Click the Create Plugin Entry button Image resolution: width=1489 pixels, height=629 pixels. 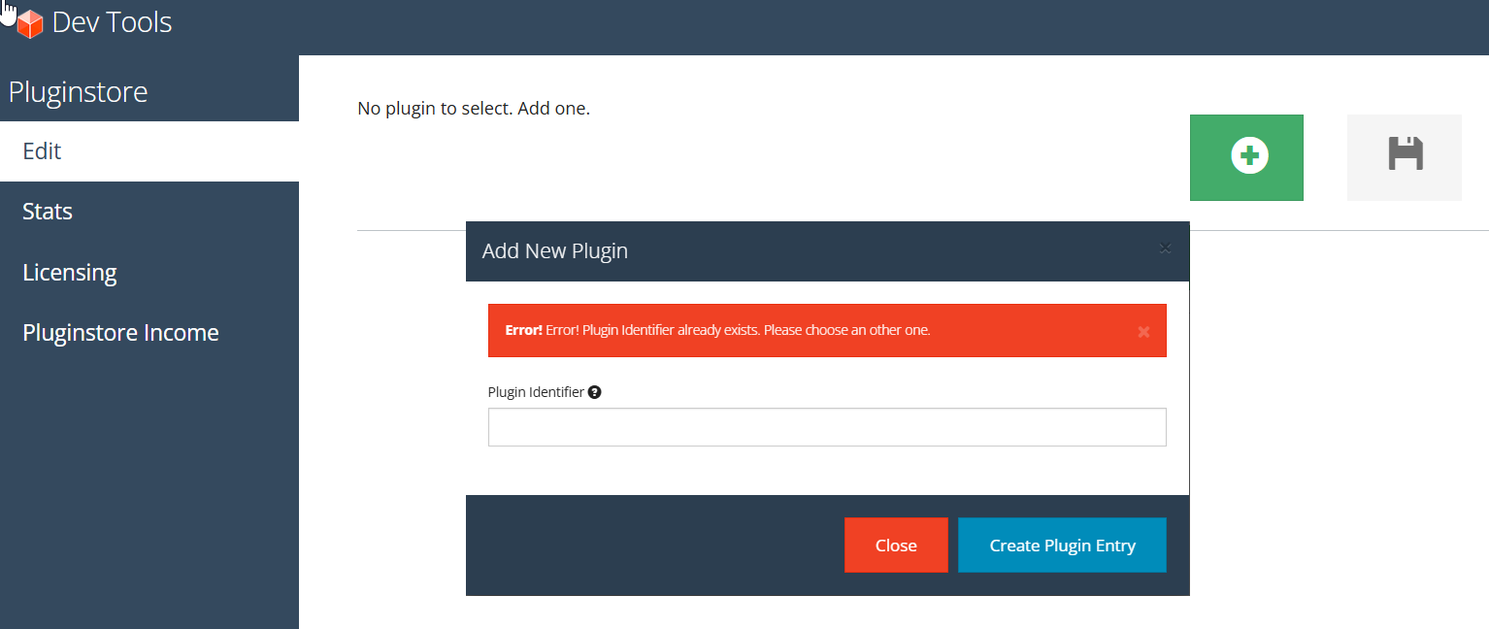click(1062, 546)
